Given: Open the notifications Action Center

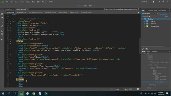Looking at the screenshot, I should (167, 94).
